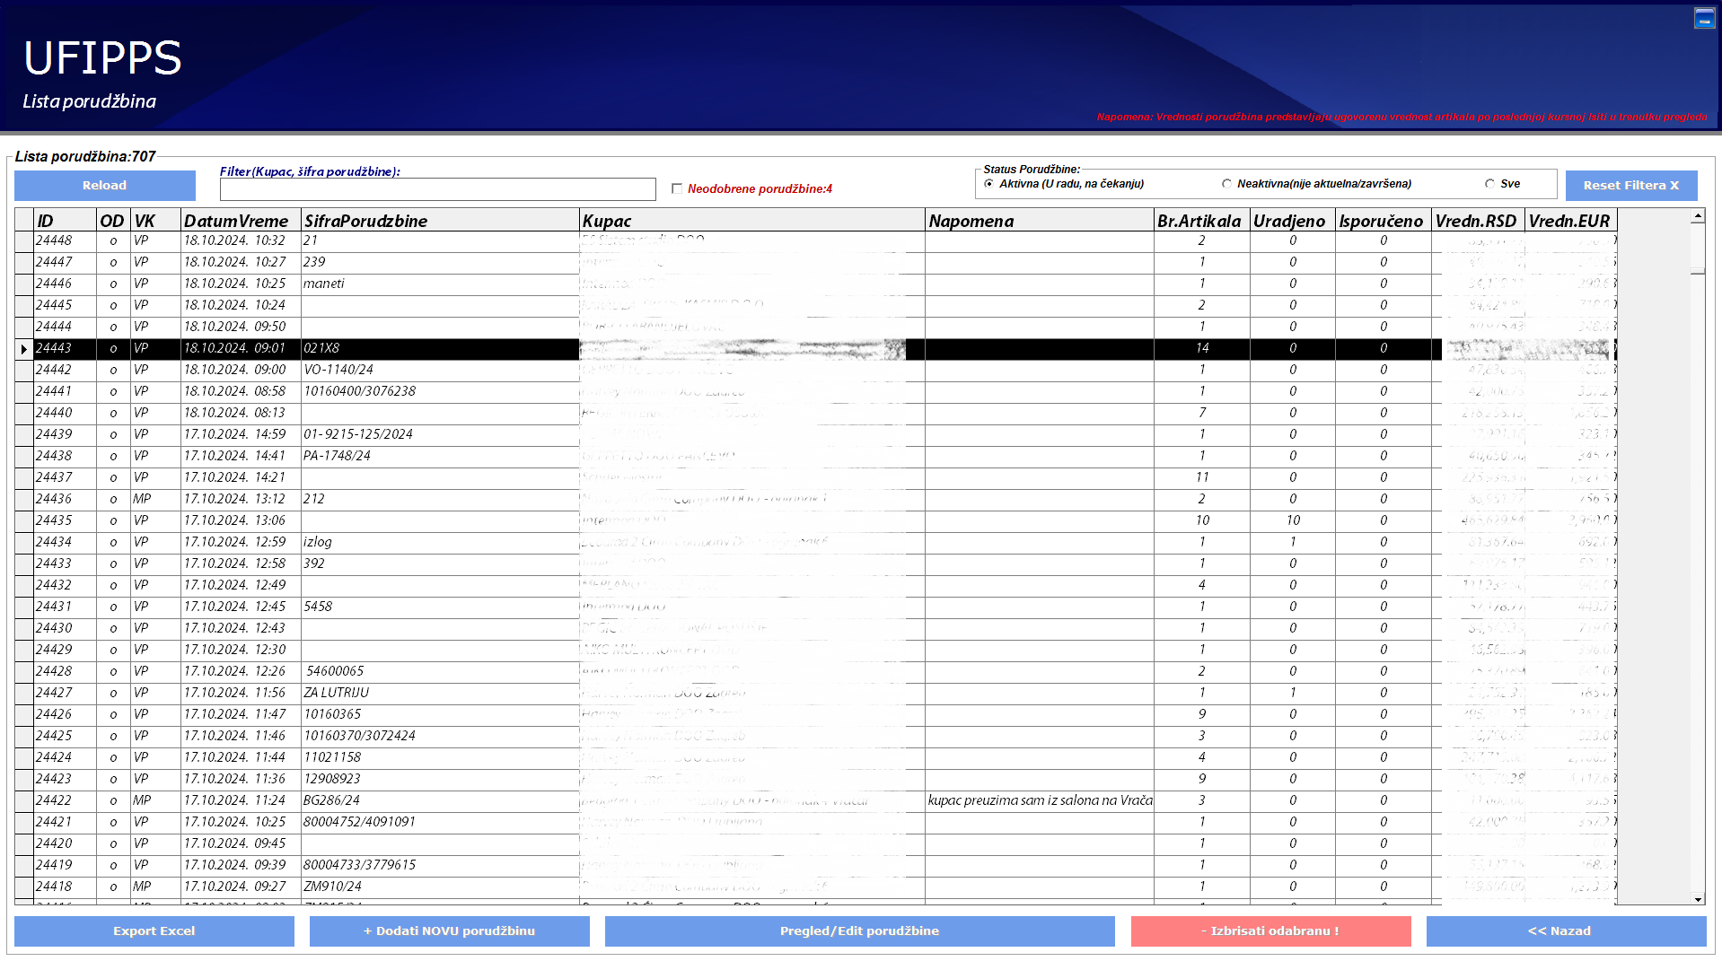
Task: Focus the Kupac/šifra porudžbine filter field
Action: click(437, 188)
